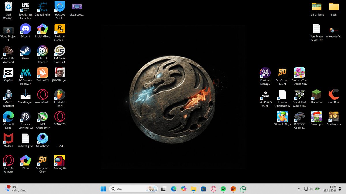Screen dimensions: 346x194
Task: Click the Ara search box in taskbar
Action: [x=133, y=189]
